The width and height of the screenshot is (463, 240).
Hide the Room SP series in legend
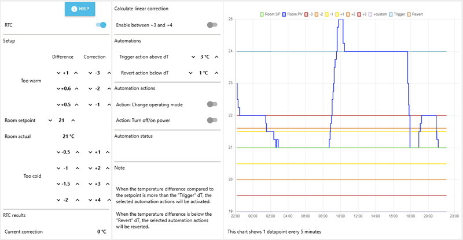pos(272,13)
